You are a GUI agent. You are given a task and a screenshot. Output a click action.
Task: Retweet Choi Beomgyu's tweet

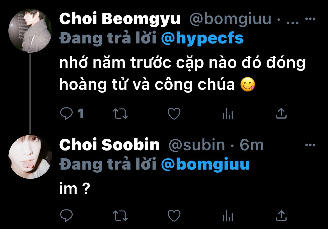(120, 114)
